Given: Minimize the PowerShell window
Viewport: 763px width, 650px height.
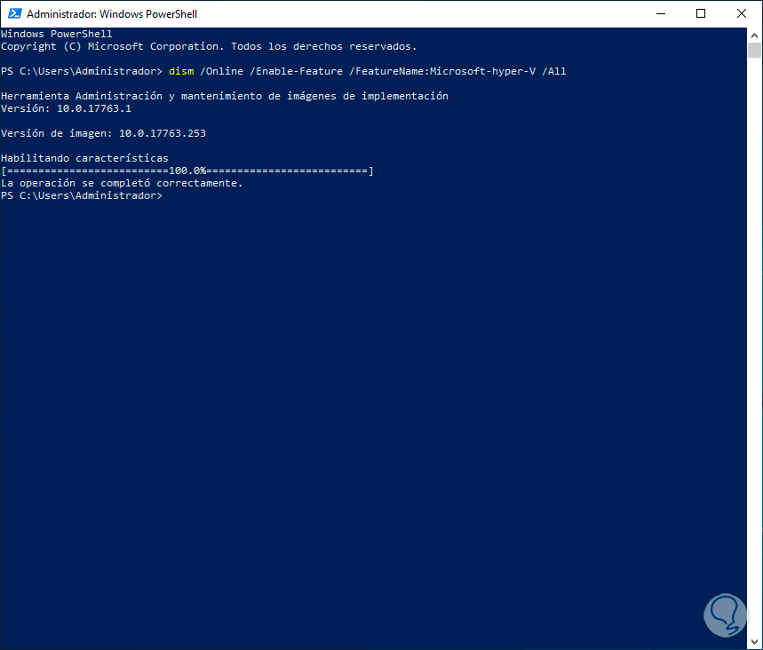Looking at the screenshot, I should [660, 13].
